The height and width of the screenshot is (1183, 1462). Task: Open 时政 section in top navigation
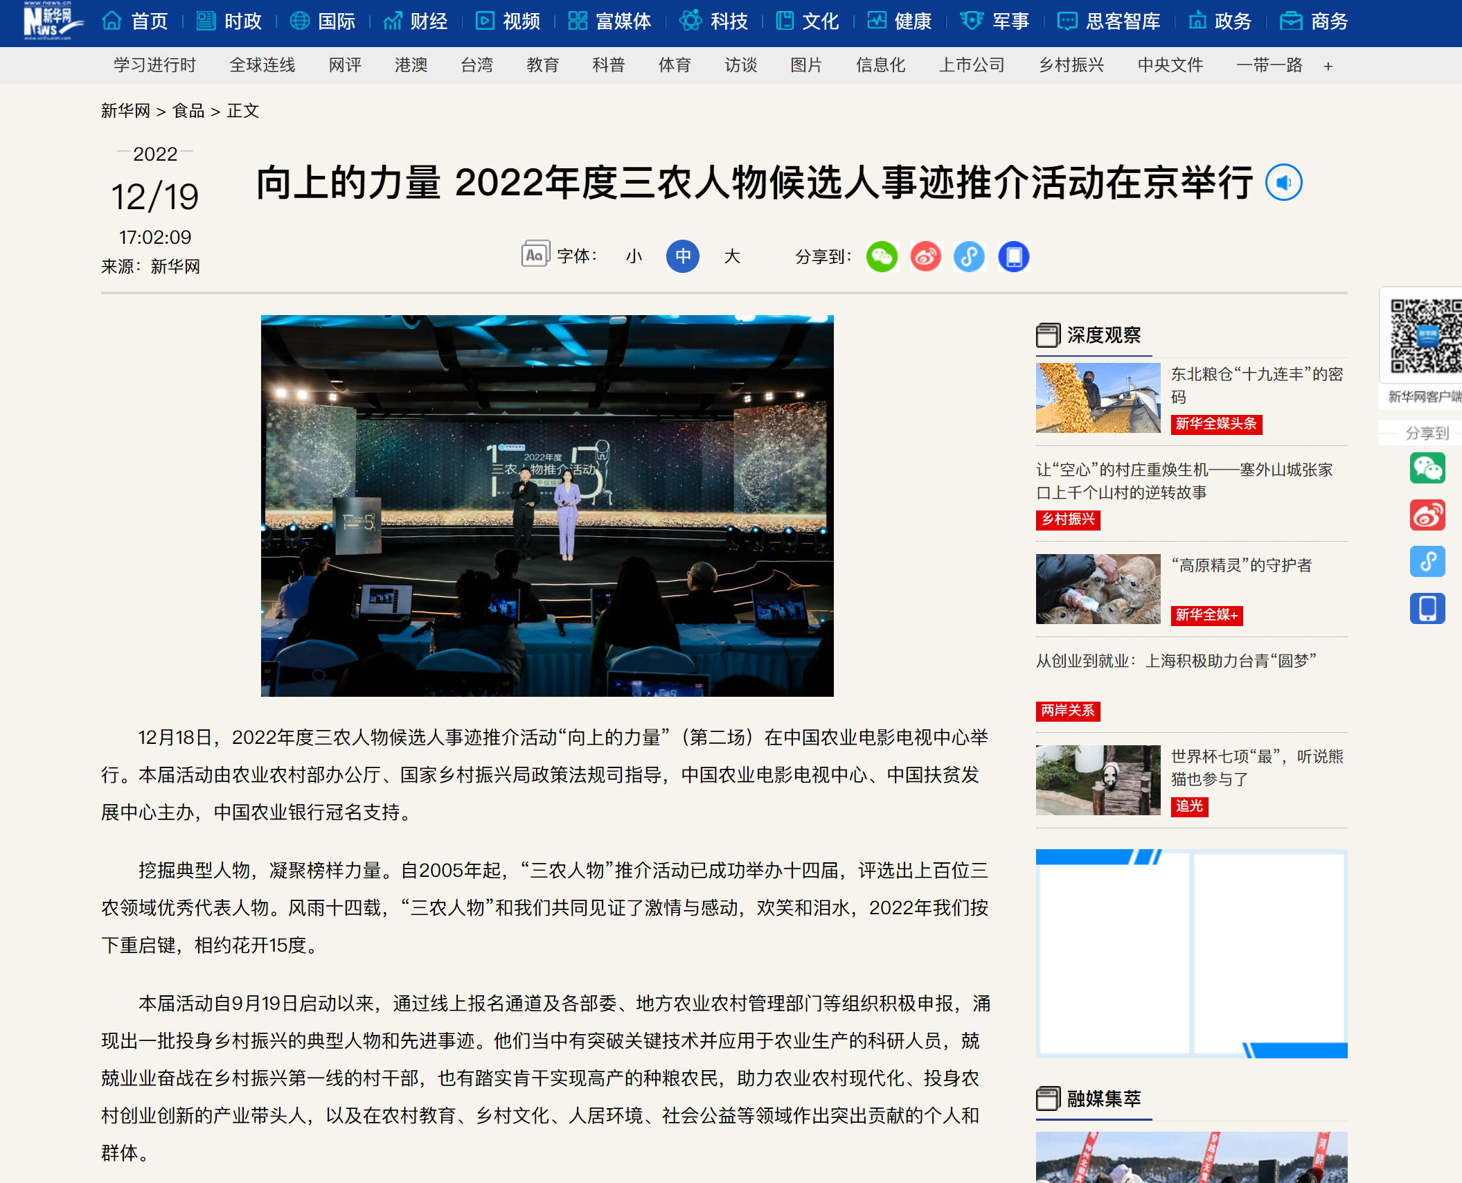(229, 21)
